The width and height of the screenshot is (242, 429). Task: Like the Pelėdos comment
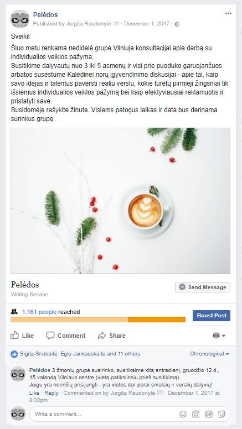coord(34,393)
